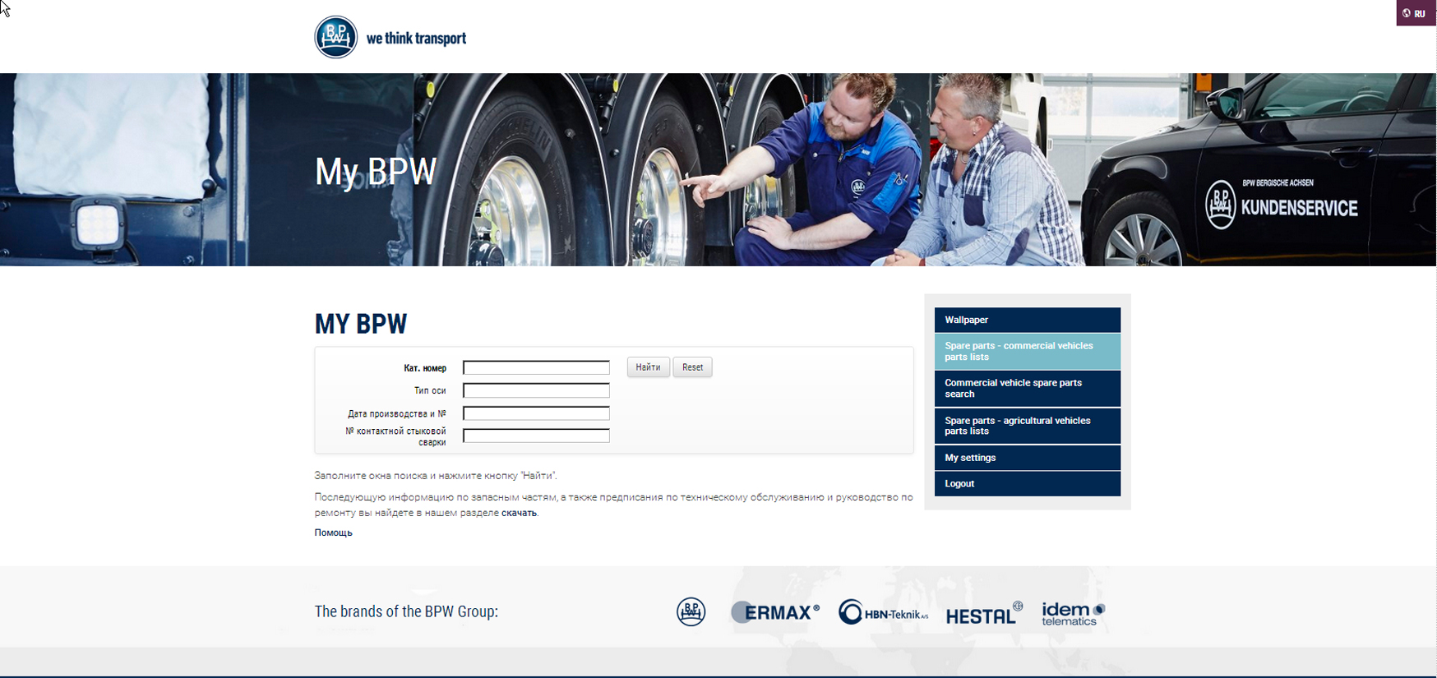The image size is (1437, 678).
Task: Open the RU language selector
Action: tap(1415, 13)
